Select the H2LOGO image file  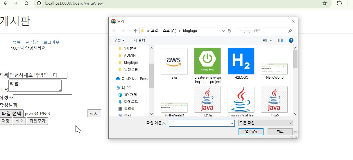pyautogui.click(x=241, y=64)
